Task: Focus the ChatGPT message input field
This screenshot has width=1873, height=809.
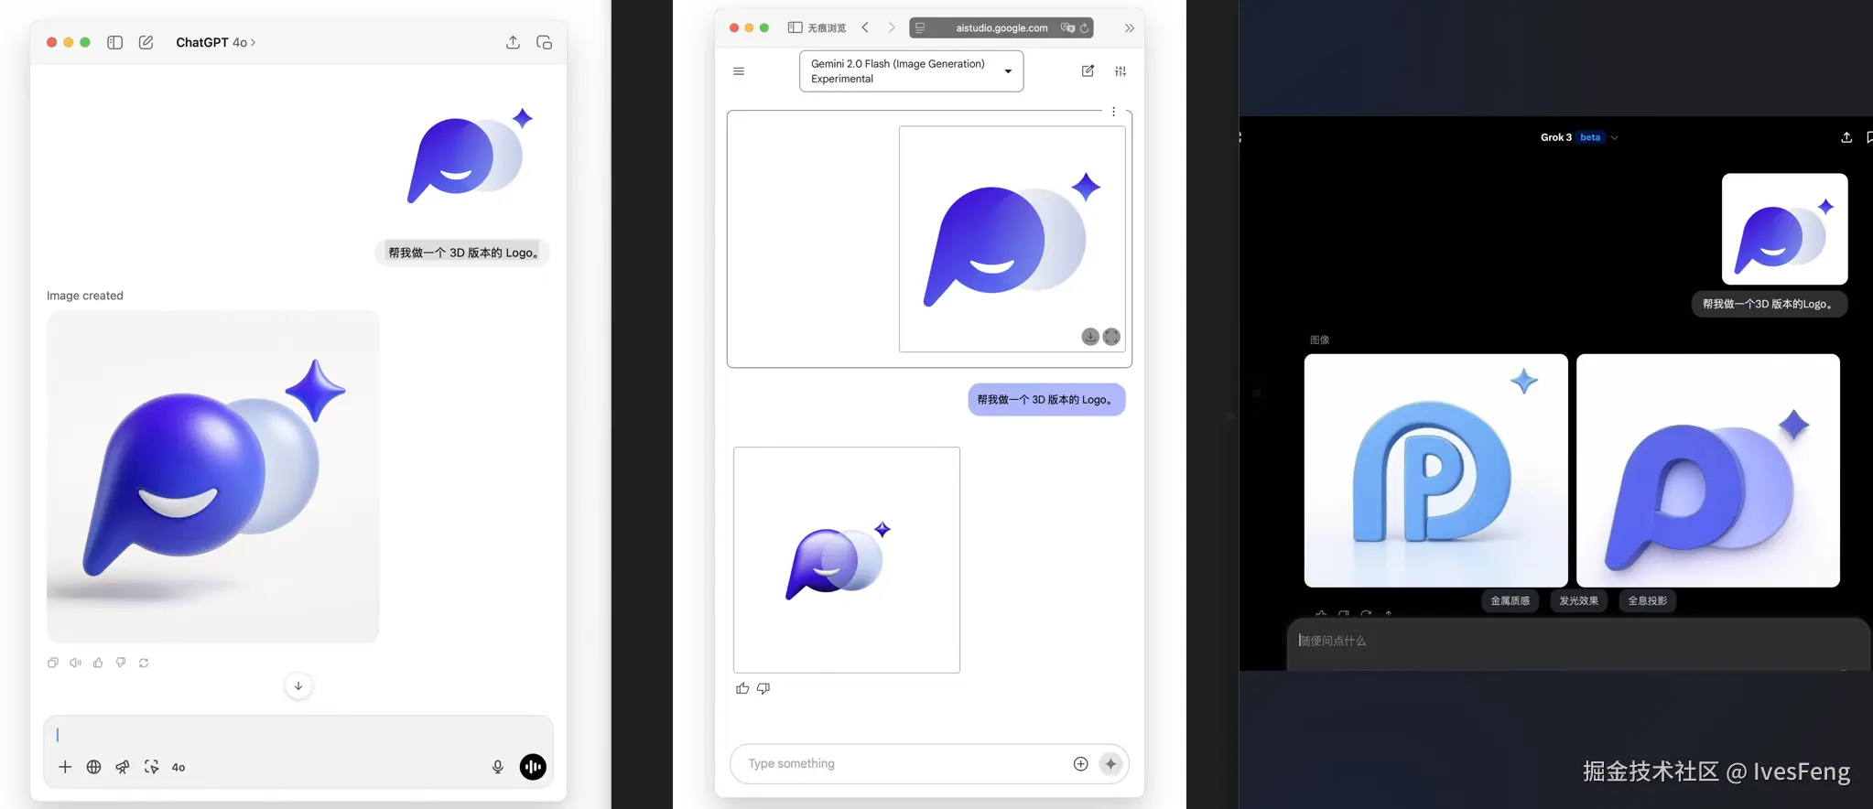Action: 298,735
